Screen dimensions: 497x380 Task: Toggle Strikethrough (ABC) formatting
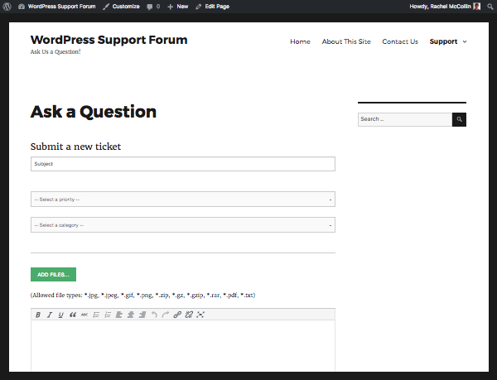click(84, 315)
